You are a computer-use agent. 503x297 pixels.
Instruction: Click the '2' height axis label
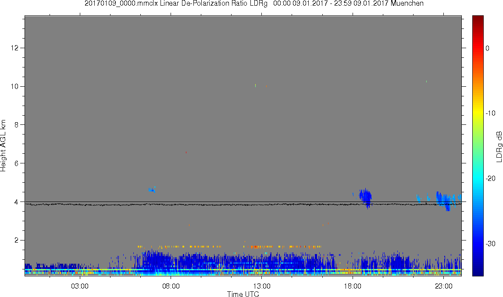17,240
